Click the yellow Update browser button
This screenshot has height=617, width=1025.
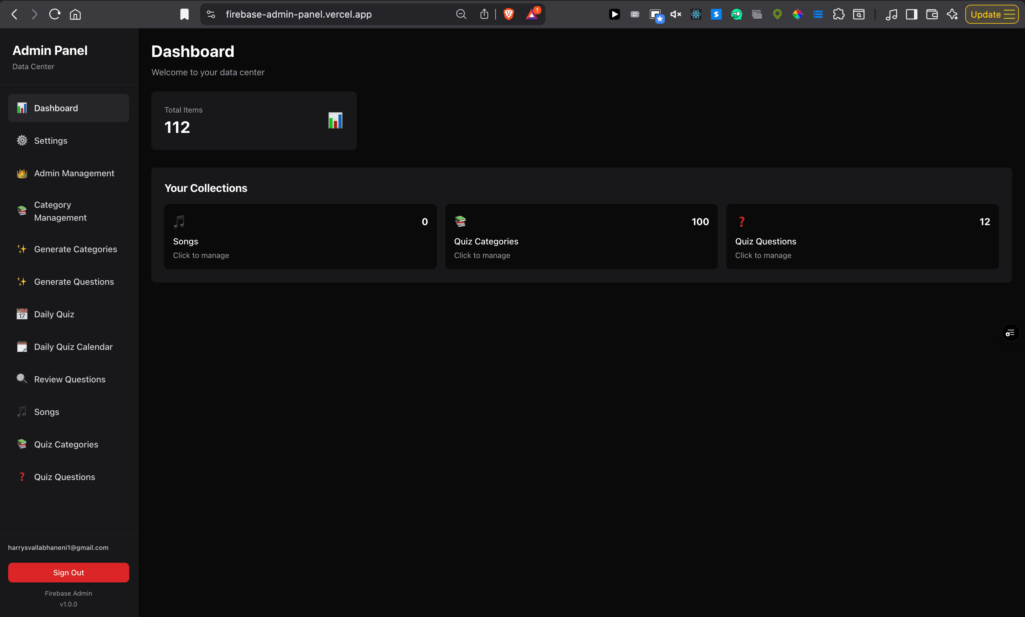pyautogui.click(x=991, y=14)
